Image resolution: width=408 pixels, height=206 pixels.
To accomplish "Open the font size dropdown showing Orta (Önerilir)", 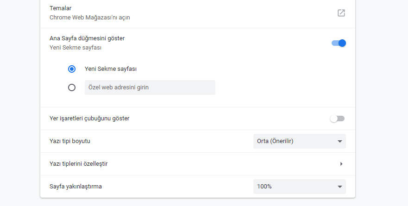I will coord(299,141).
